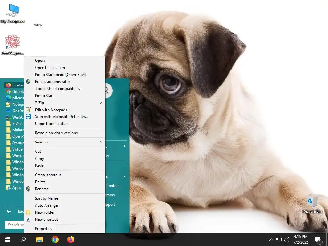Choose Copy in the context menu
Viewport: 328px width, 246px height.
pos(65,159)
